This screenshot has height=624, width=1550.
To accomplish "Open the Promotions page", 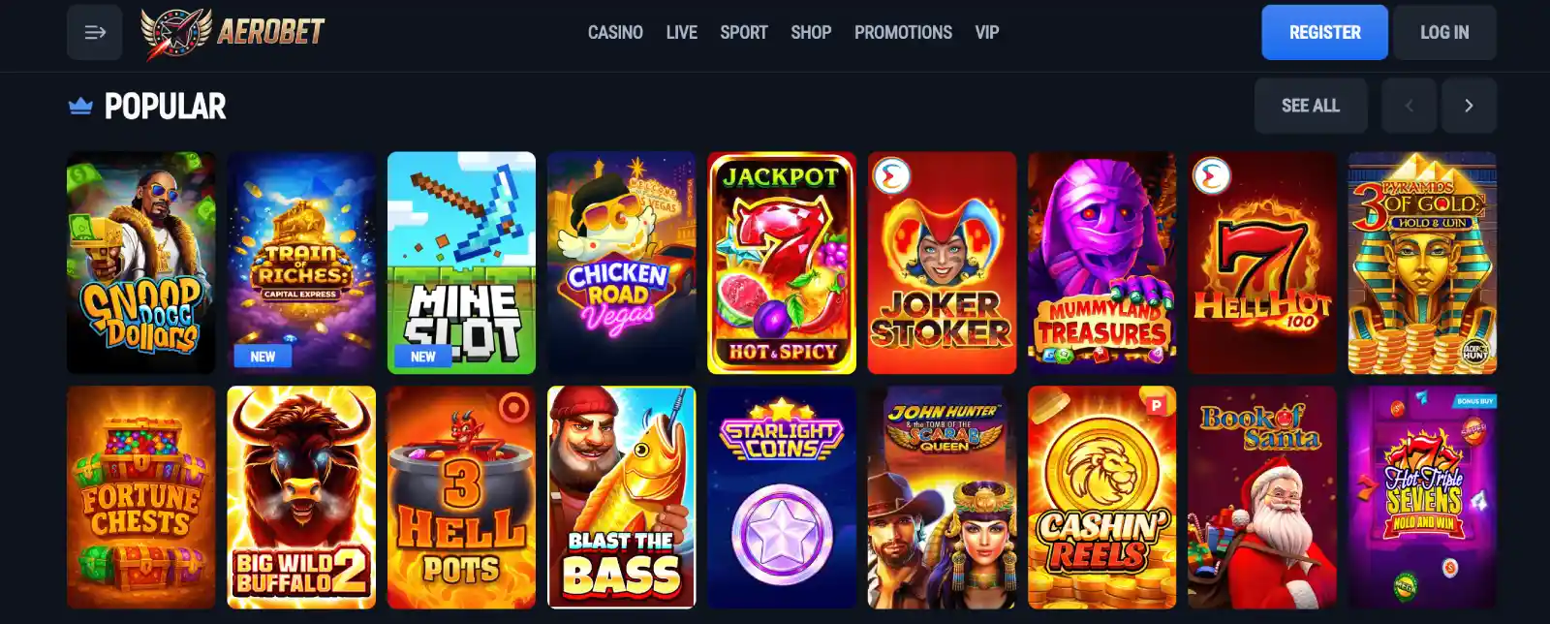I will (903, 32).
